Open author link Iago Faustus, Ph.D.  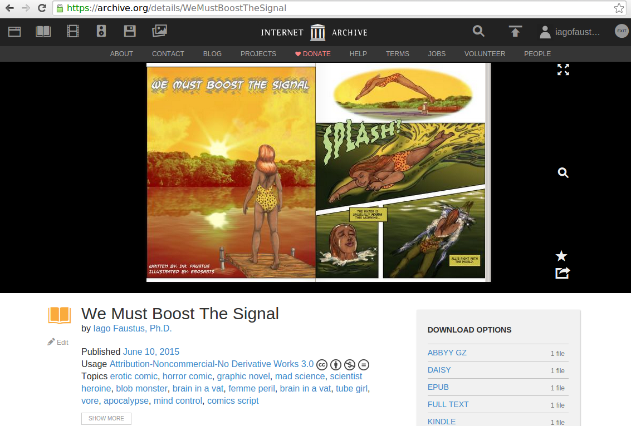pos(133,328)
